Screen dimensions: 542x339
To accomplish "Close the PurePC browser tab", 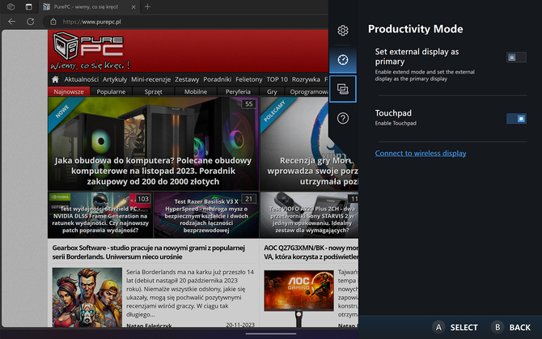I will [x=133, y=6].
